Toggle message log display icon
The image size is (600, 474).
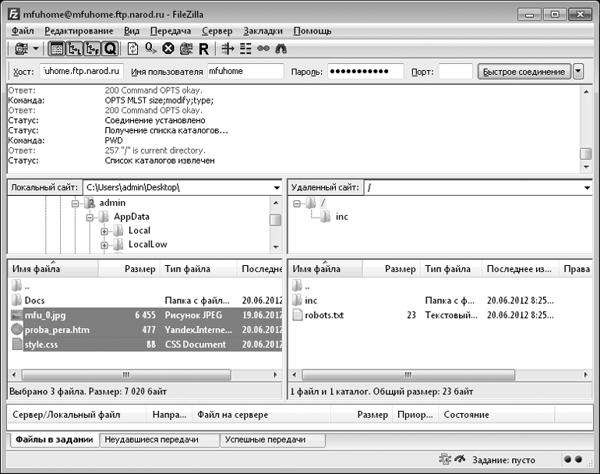pos(57,48)
